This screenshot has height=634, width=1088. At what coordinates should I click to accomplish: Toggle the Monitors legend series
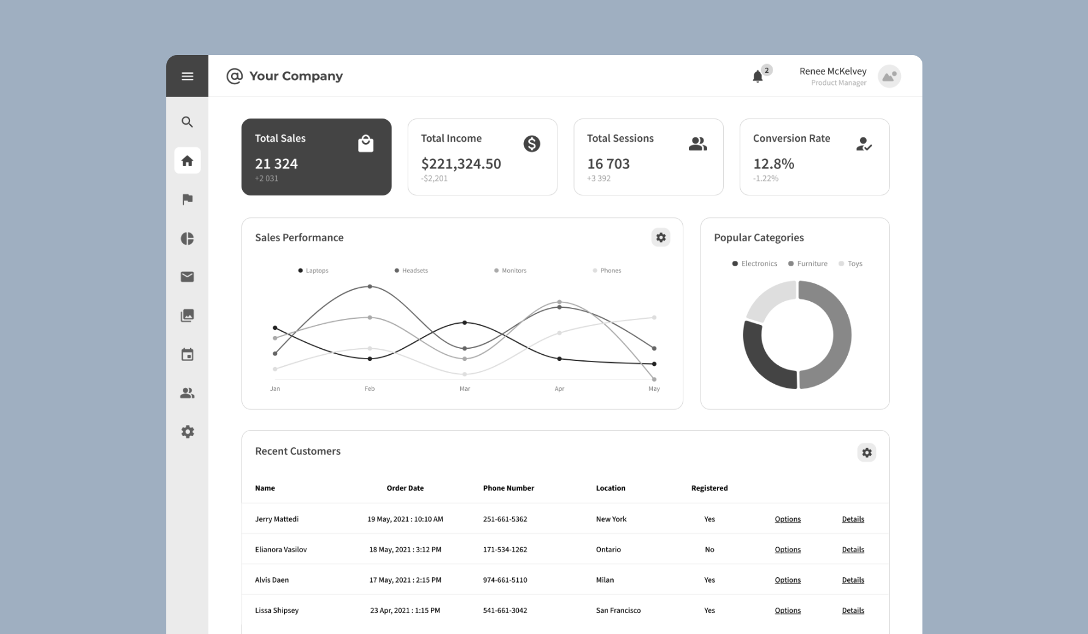click(x=510, y=271)
